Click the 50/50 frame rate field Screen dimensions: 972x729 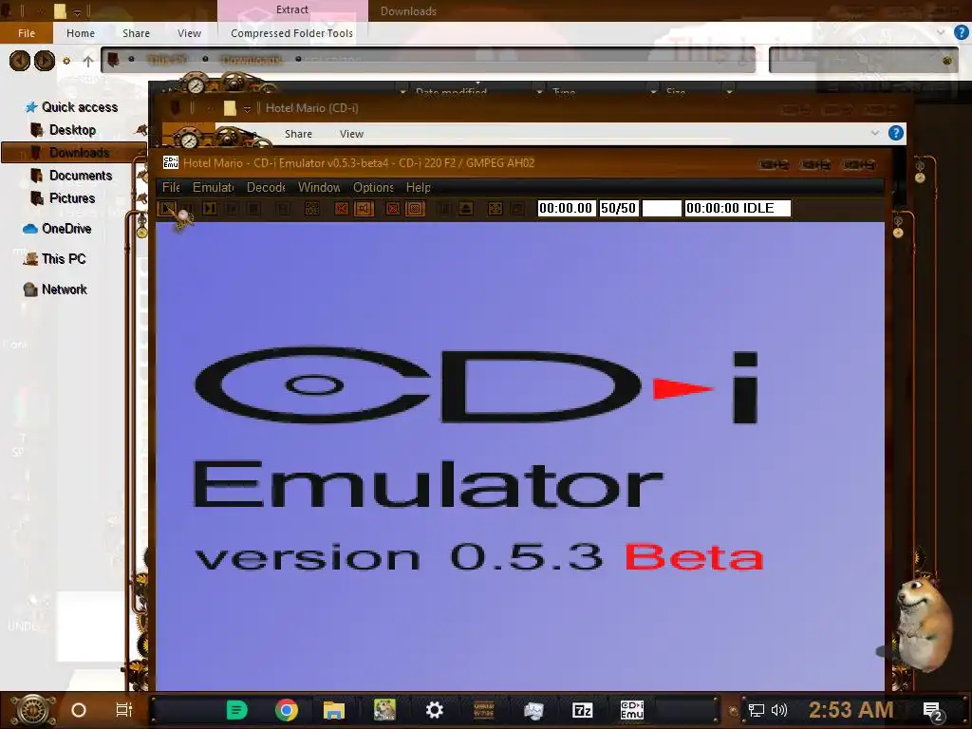619,208
